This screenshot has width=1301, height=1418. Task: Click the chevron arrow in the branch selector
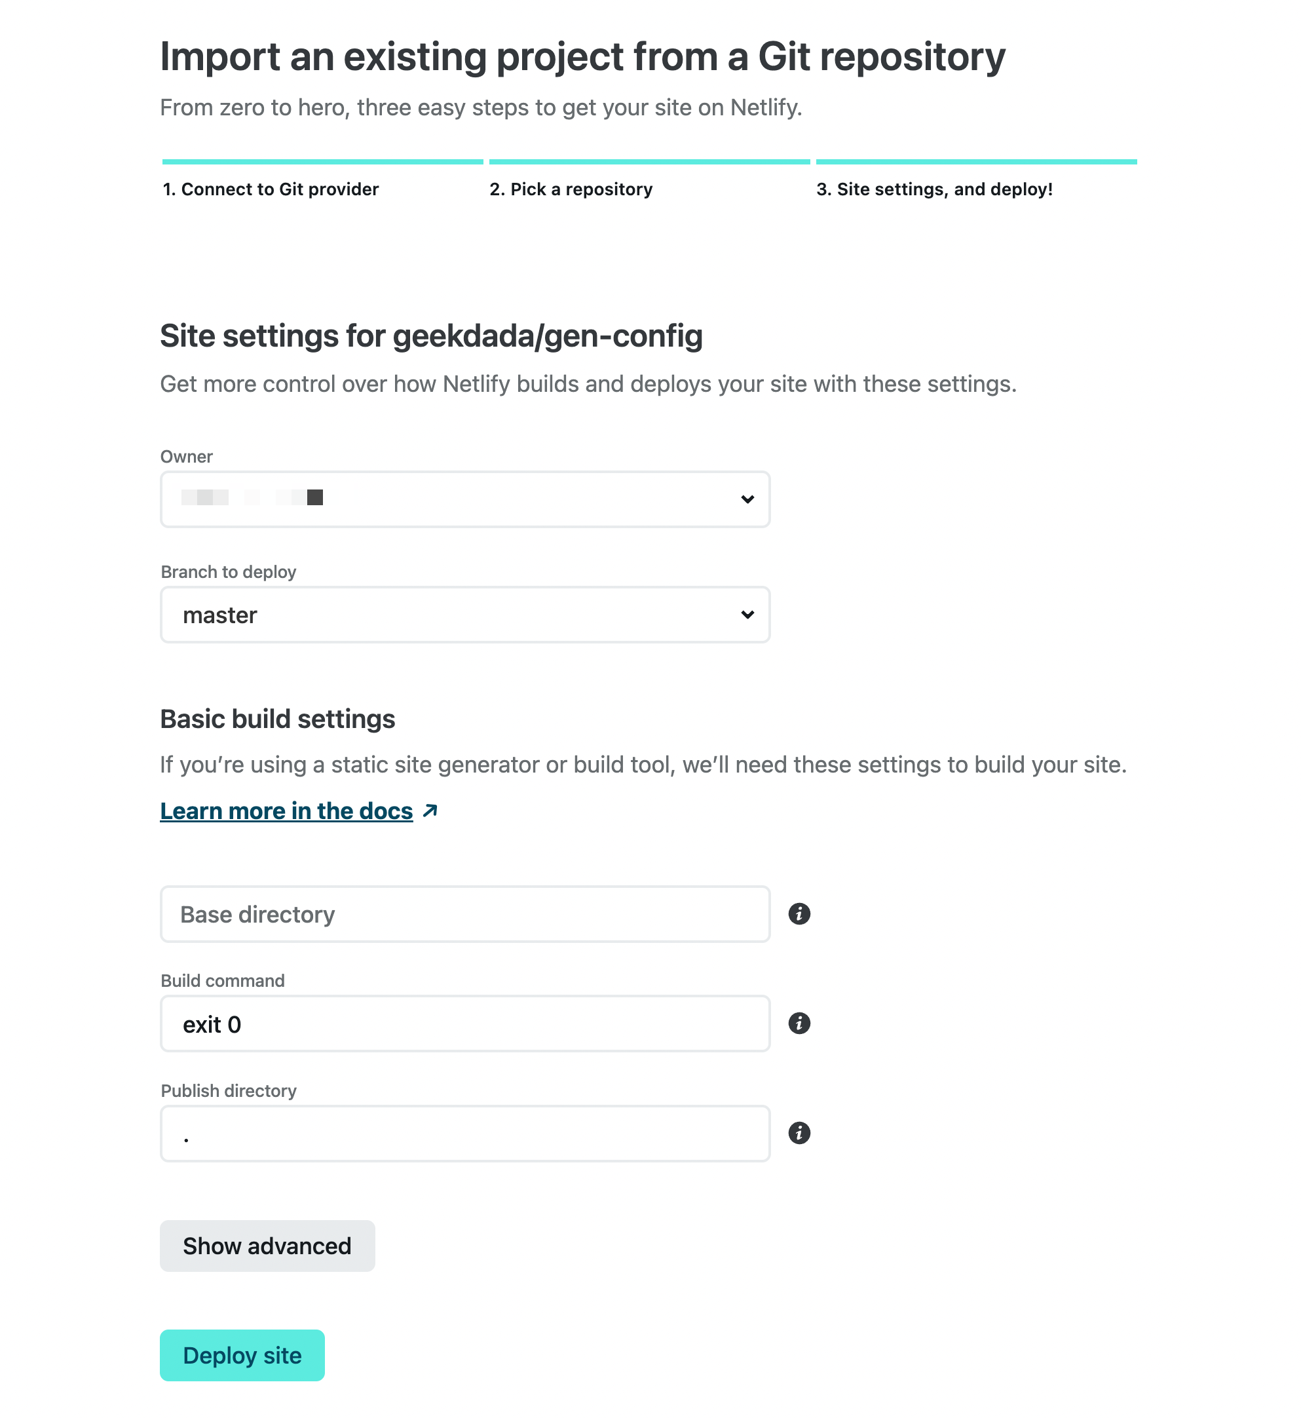[x=747, y=615]
